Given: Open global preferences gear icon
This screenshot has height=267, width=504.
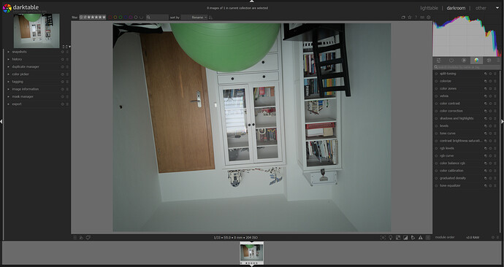Looking at the screenshot, I should click(x=429, y=18).
